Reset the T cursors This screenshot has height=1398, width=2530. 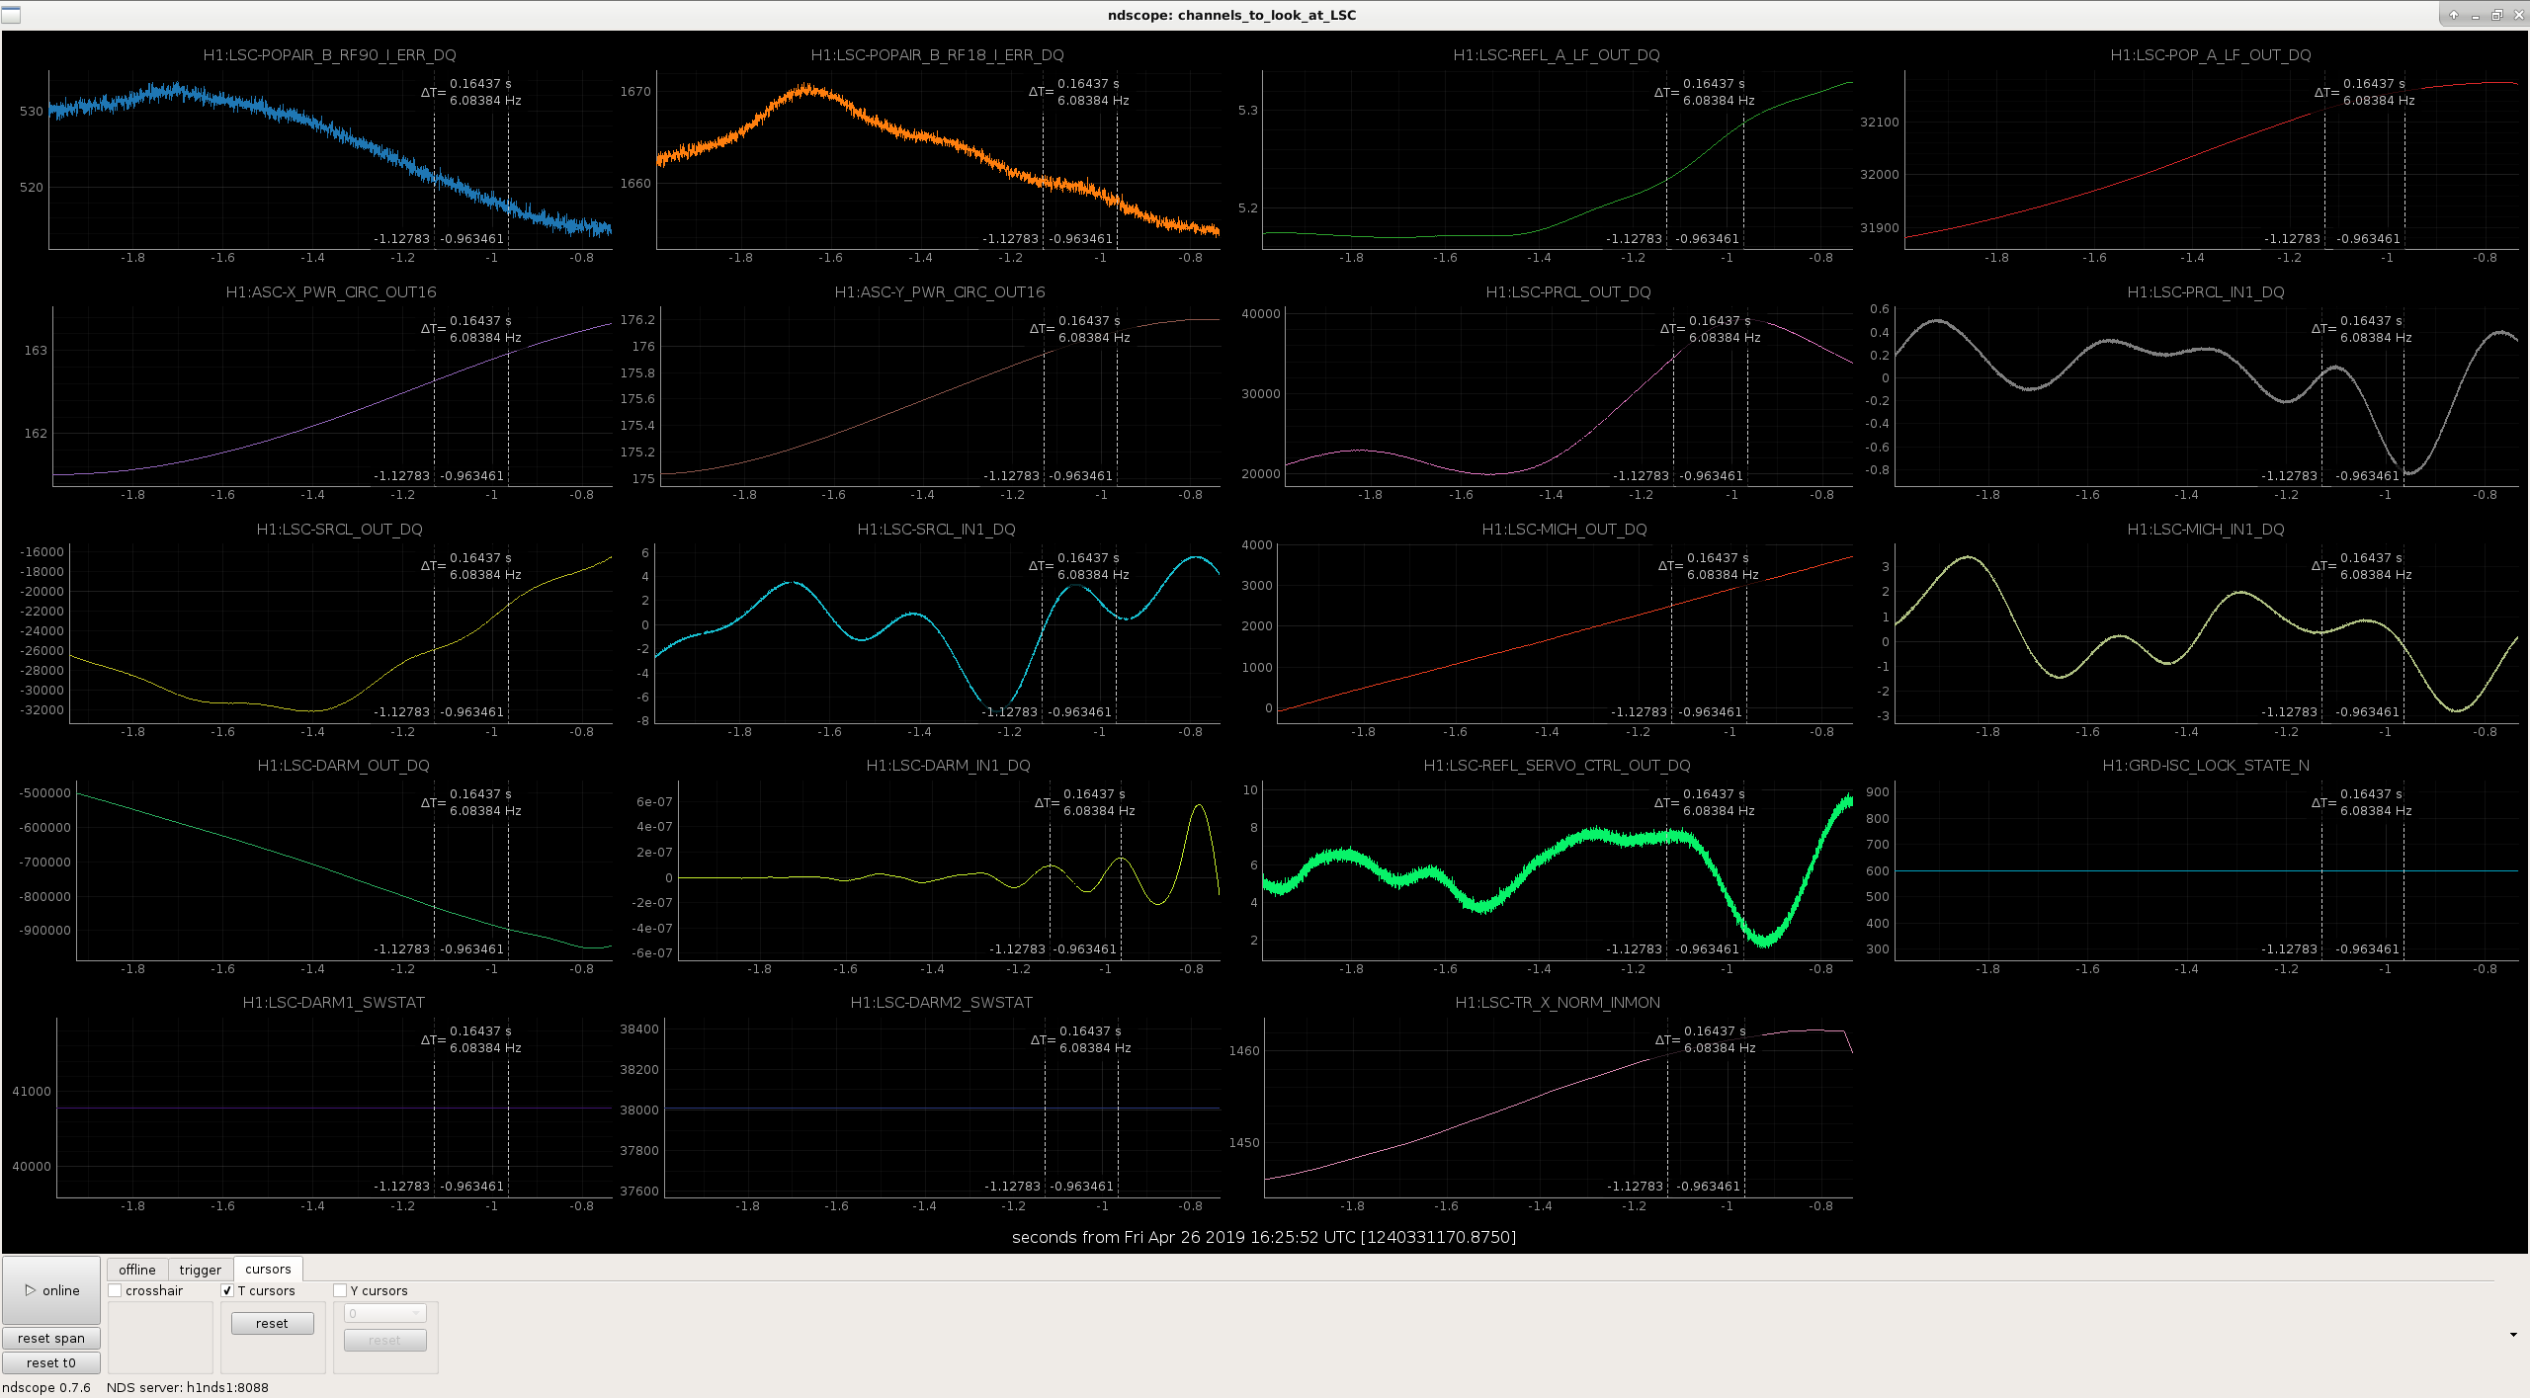[272, 1324]
